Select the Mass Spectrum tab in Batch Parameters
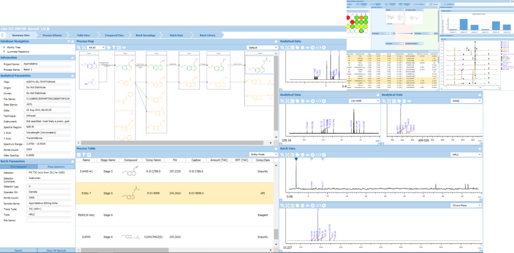This screenshot has width=514, height=253. pyautogui.click(x=55, y=167)
